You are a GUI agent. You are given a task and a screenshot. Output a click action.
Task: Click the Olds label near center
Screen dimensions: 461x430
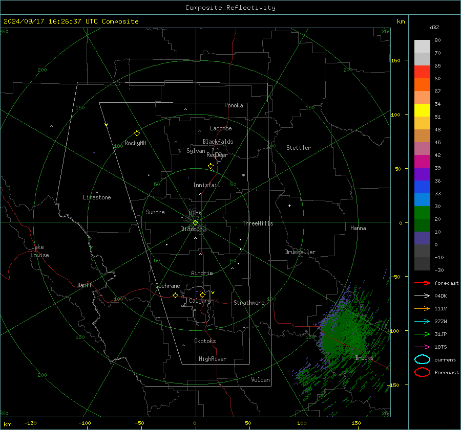pos(195,213)
